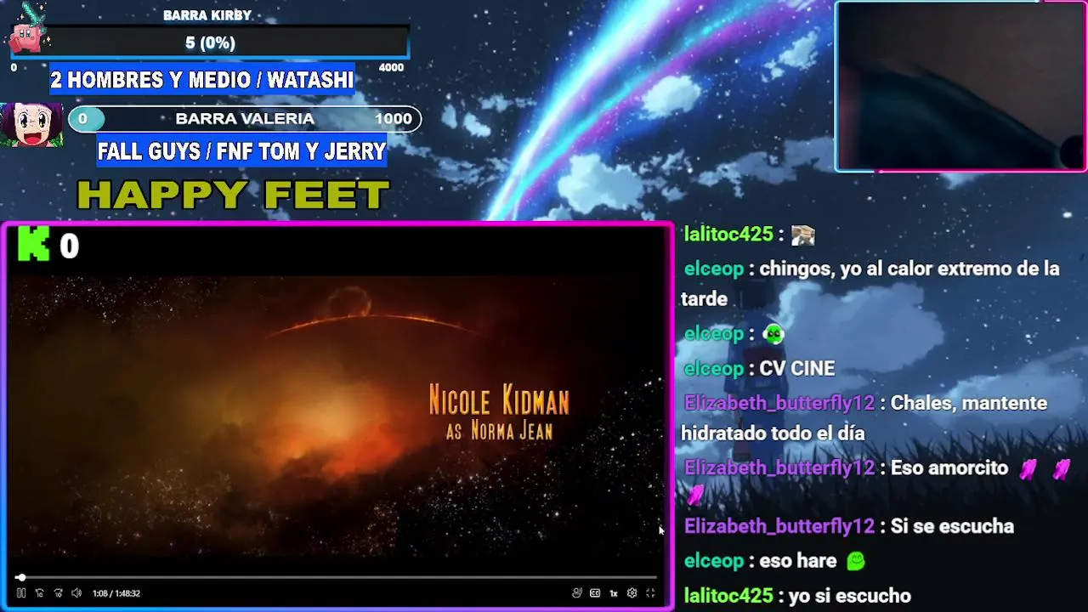The width and height of the screenshot is (1088, 612).
Task: Click elceop's 'CV CINE' message
Action: [x=796, y=368]
